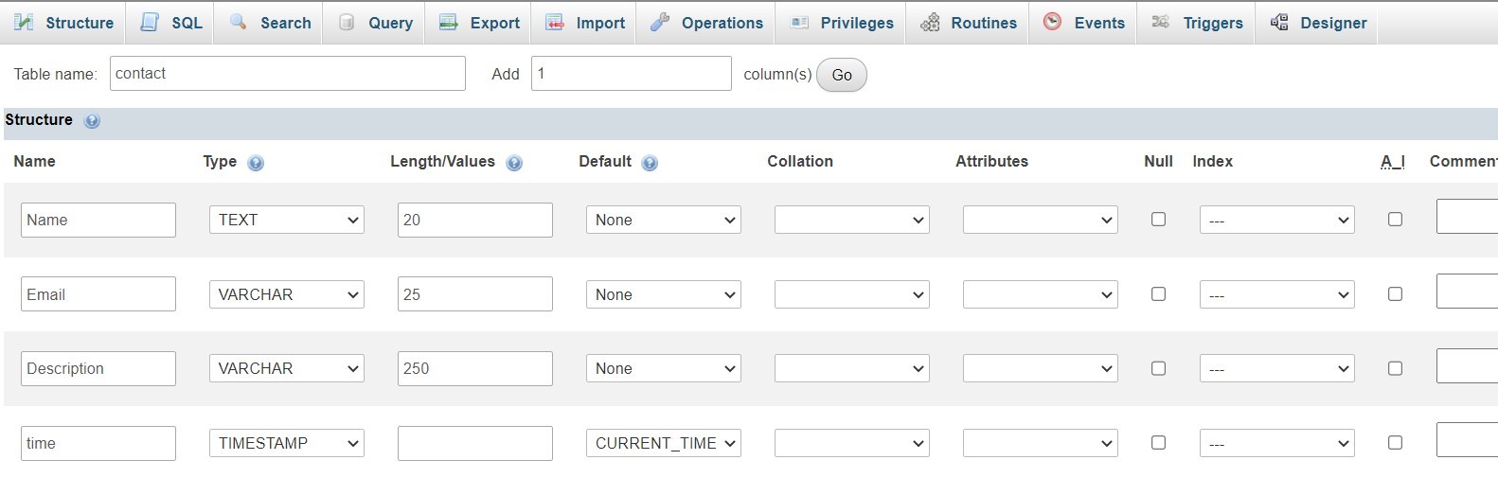Tick the A_I checkbox for Email row
This screenshot has height=478, width=1498.
(x=1395, y=294)
